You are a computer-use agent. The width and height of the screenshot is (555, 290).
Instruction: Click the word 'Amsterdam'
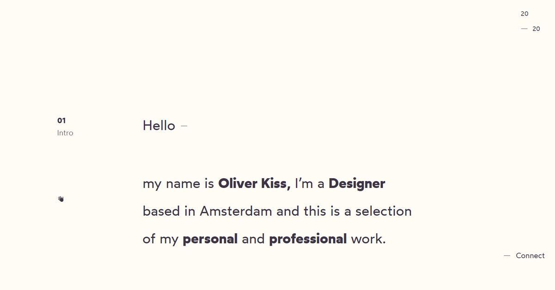236,211
